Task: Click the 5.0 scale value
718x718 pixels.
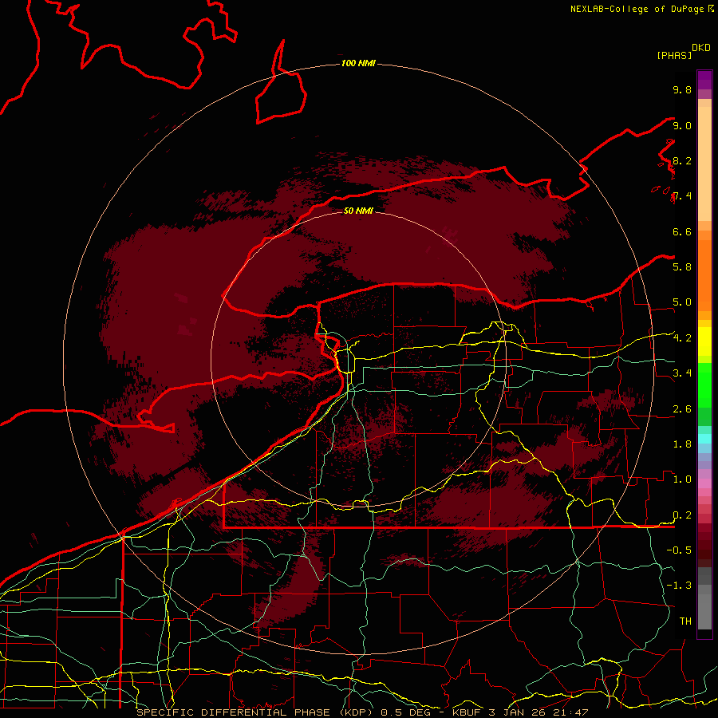Action: tap(682, 302)
